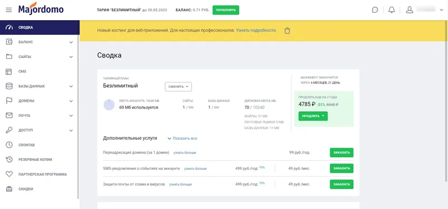Click the Баланс wallet icon
The image size is (448, 209).
coord(9,42)
